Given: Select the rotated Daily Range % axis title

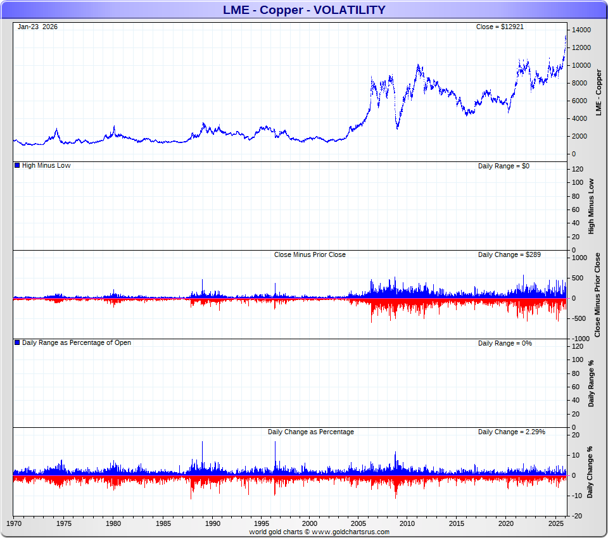Looking at the screenshot, I should (591, 383).
